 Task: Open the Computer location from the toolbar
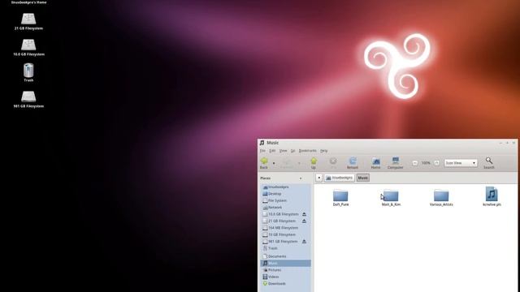click(x=396, y=163)
